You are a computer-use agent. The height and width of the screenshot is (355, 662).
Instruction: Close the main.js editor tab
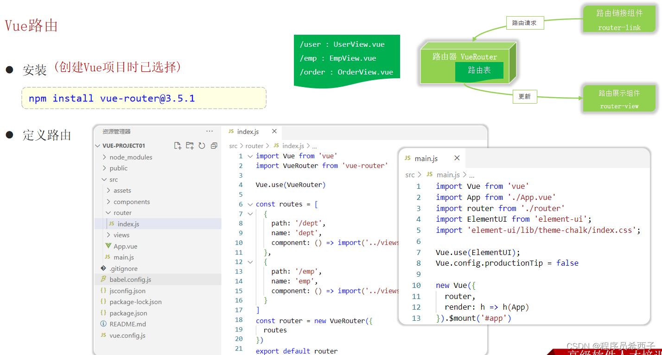(457, 158)
